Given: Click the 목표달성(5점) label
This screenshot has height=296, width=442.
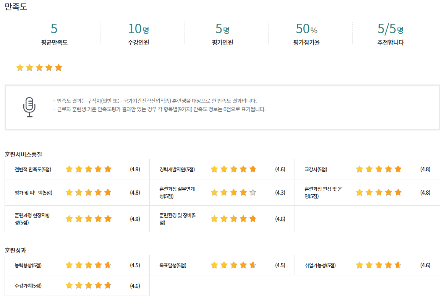Looking at the screenshot, I should (173, 265).
